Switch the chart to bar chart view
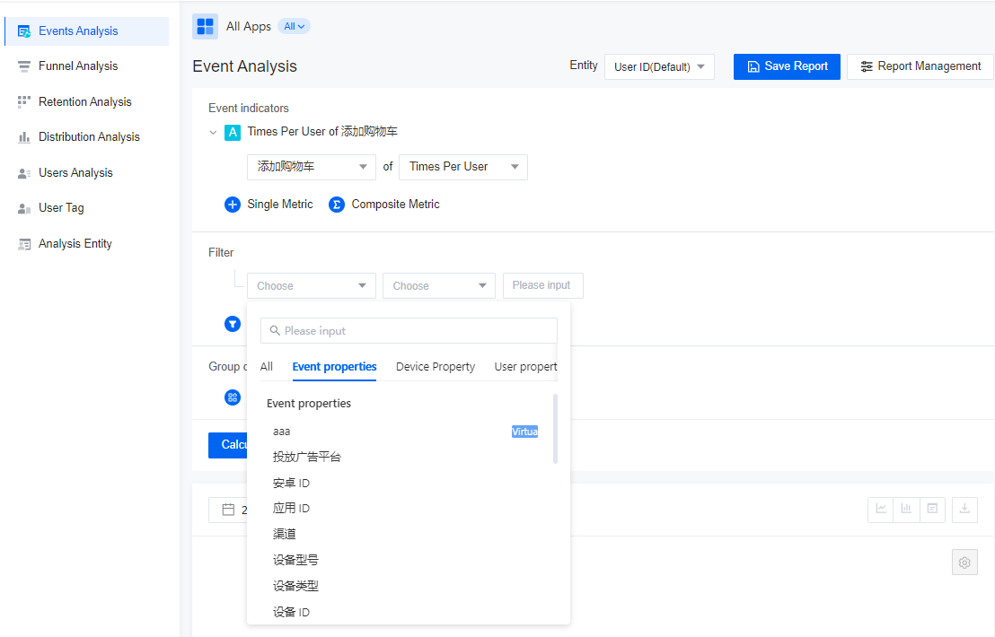This screenshot has height=637, width=995. pos(906,509)
